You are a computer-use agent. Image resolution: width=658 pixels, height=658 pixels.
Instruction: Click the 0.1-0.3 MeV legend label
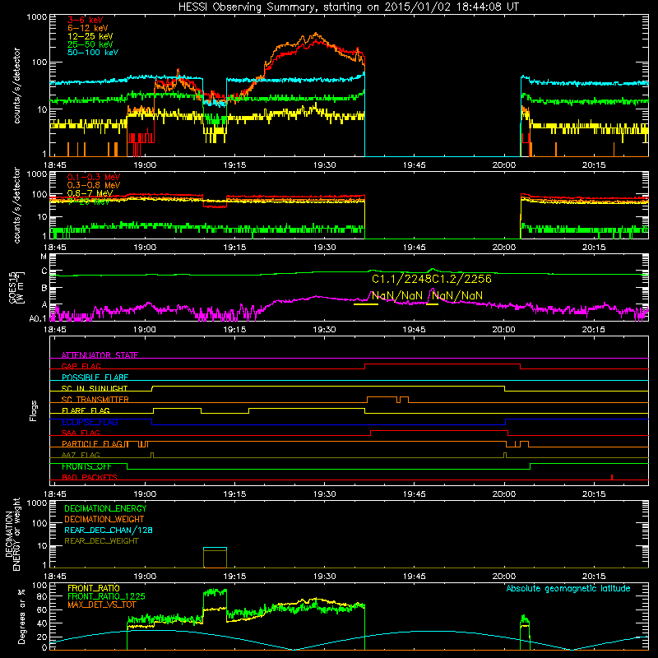[94, 177]
